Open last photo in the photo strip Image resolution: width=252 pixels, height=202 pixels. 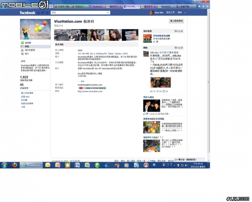pyautogui.click(x=130, y=35)
